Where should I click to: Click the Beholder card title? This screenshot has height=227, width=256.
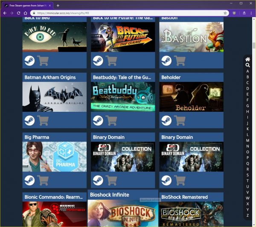(171, 77)
